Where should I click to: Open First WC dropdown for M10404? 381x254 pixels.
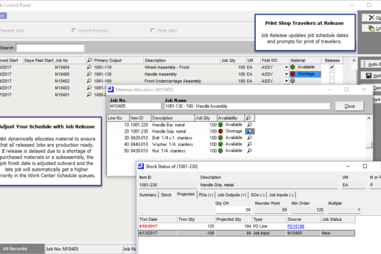[x=286, y=67]
